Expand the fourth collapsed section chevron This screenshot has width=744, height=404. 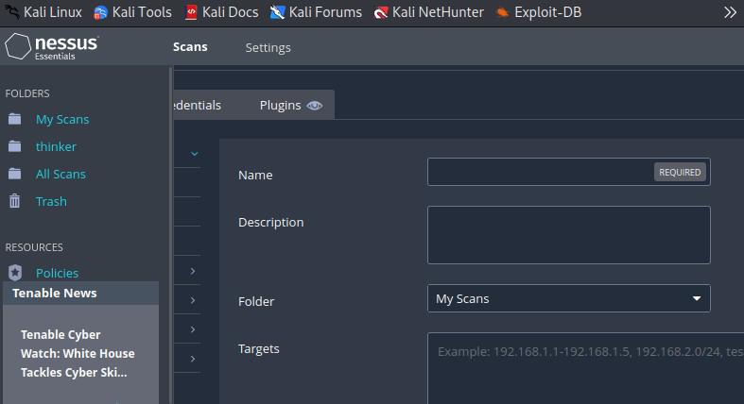193,359
